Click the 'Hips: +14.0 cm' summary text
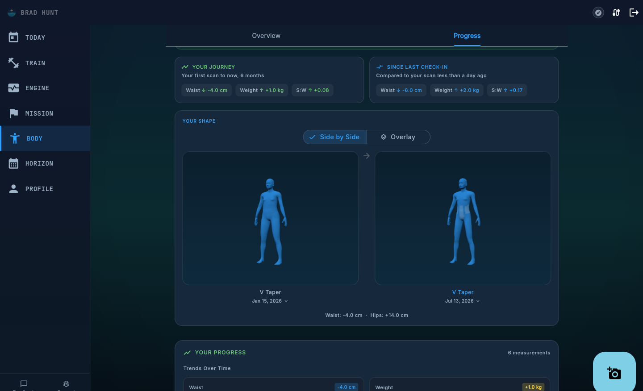 (389, 315)
